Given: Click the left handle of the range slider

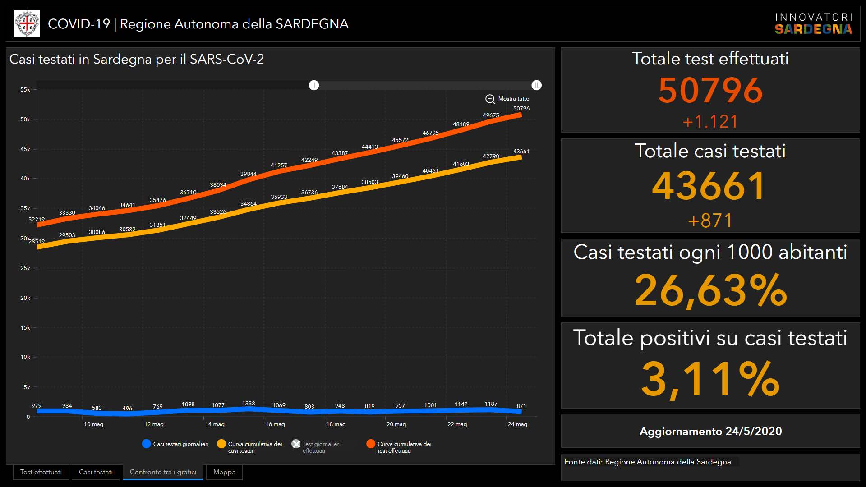Looking at the screenshot, I should pyautogui.click(x=314, y=85).
